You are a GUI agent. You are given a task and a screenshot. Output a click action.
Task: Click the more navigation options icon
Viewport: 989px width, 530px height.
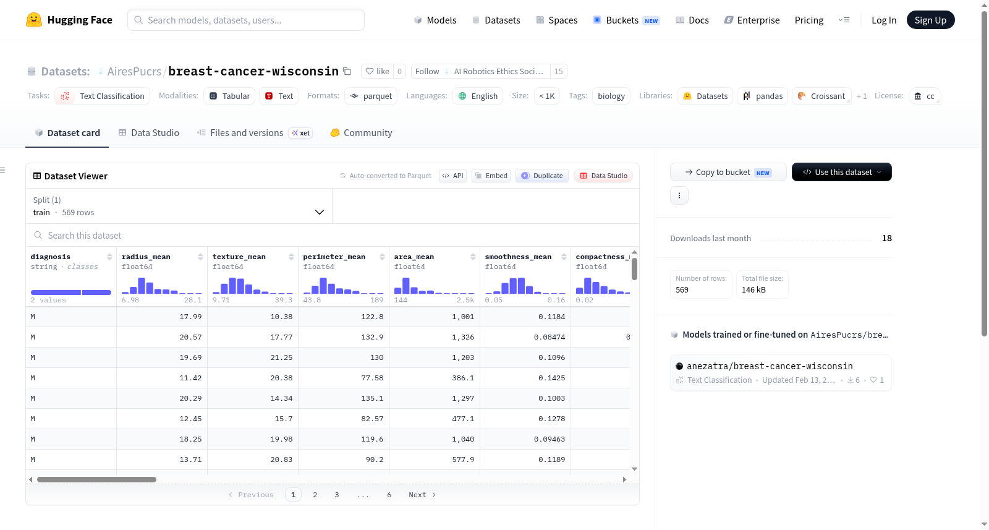[844, 20]
